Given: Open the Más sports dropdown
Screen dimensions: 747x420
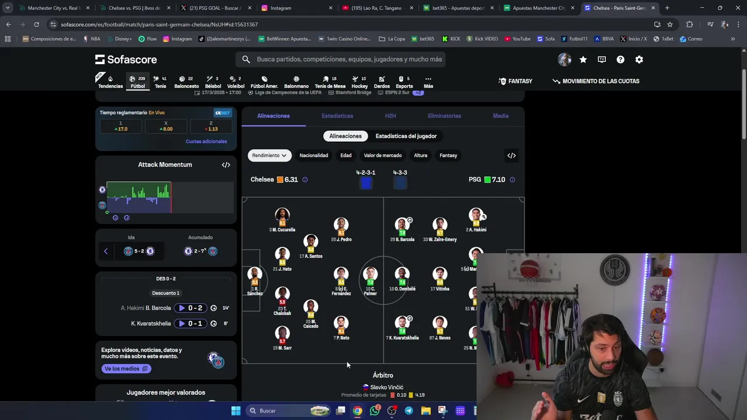Looking at the screenshot, I should point(428,82).
